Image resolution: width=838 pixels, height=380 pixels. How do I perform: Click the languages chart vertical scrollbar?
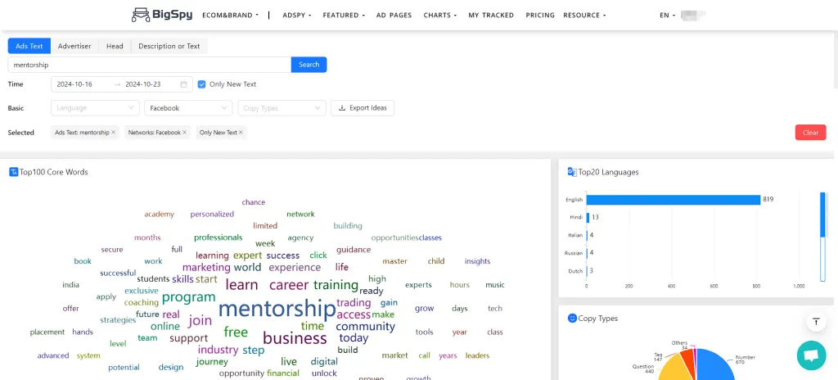pos(824,237)
